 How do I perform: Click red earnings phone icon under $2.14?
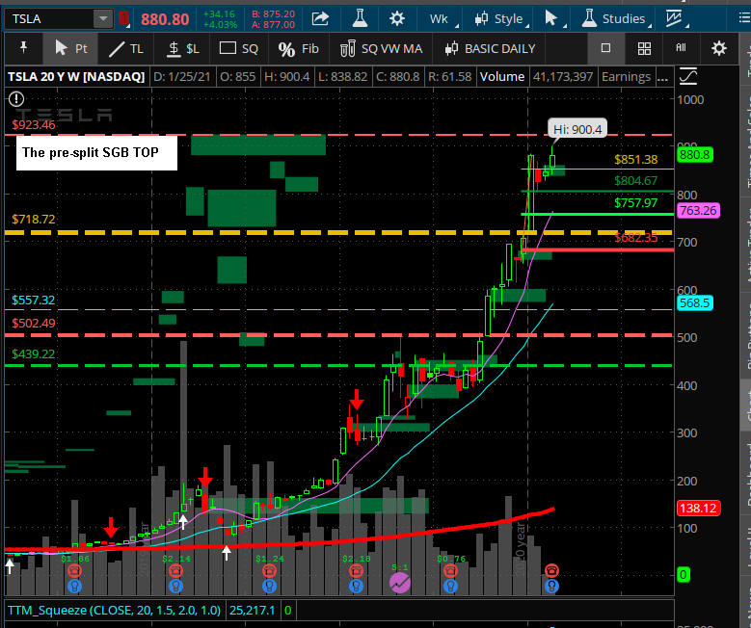pos(175,570)
